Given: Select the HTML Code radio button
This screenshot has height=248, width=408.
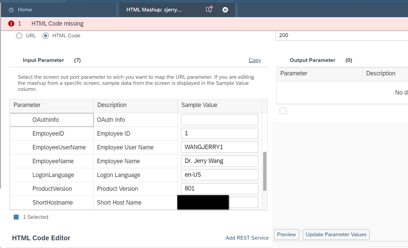Looking at the screenshot, I should 46,36.
